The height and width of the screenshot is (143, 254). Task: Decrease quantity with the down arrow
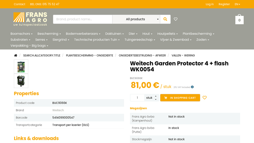(156, 99)
